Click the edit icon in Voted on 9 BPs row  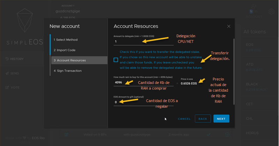[66, 135]
